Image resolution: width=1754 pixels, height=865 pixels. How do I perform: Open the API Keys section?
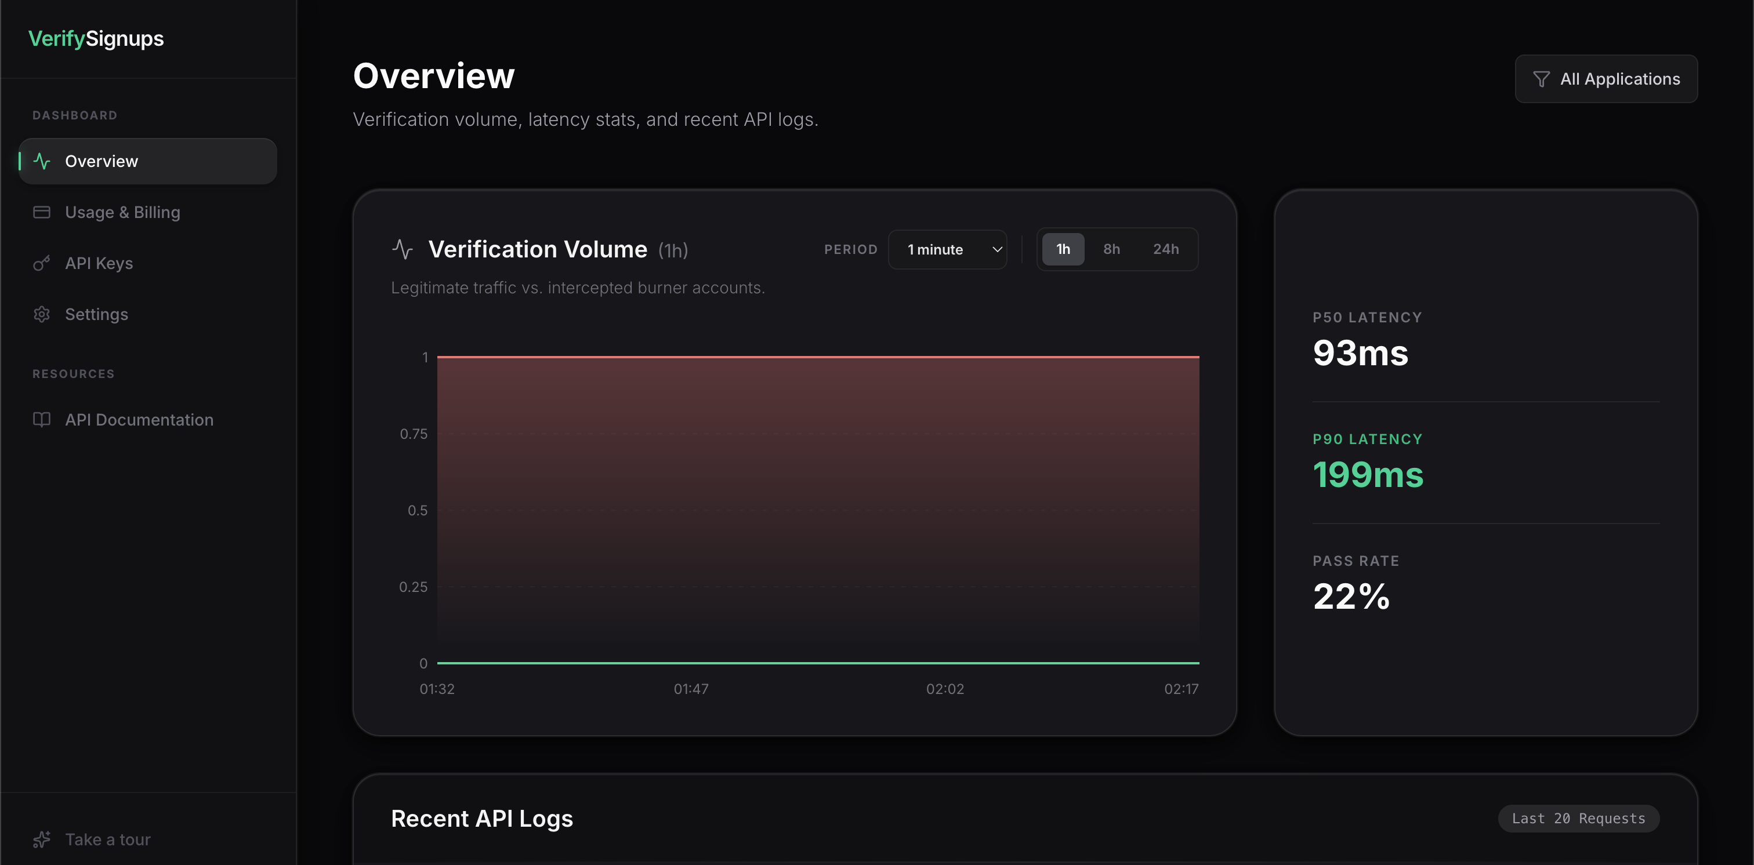click(99, 263)
